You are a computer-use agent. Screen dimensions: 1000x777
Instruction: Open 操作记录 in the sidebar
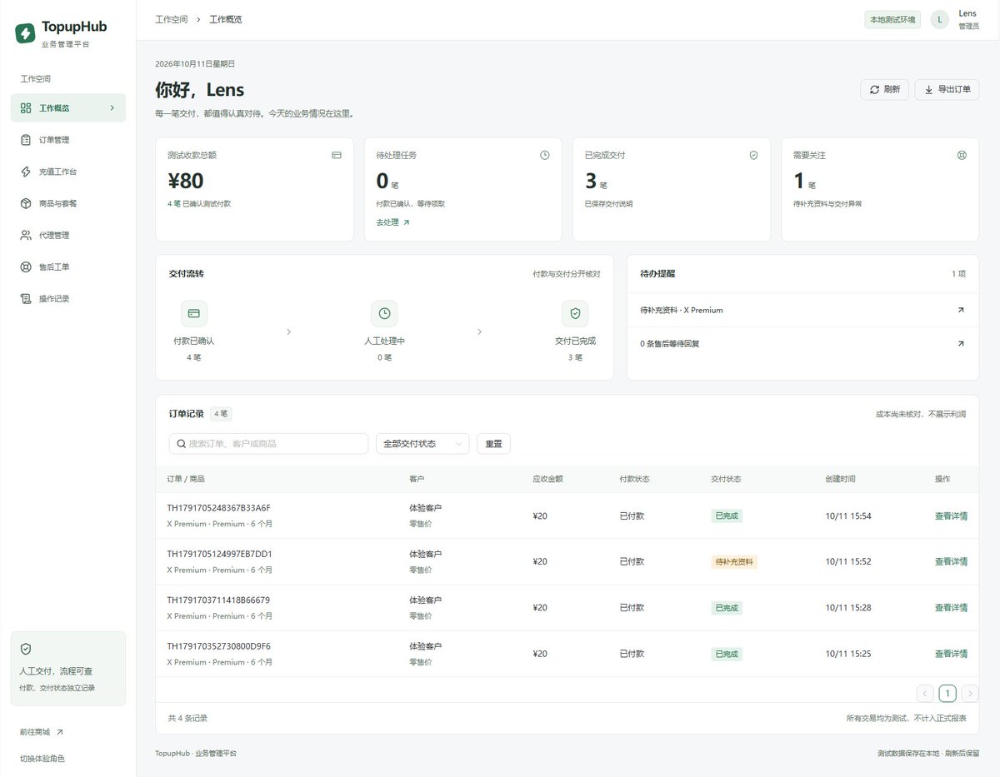[68, 298]
